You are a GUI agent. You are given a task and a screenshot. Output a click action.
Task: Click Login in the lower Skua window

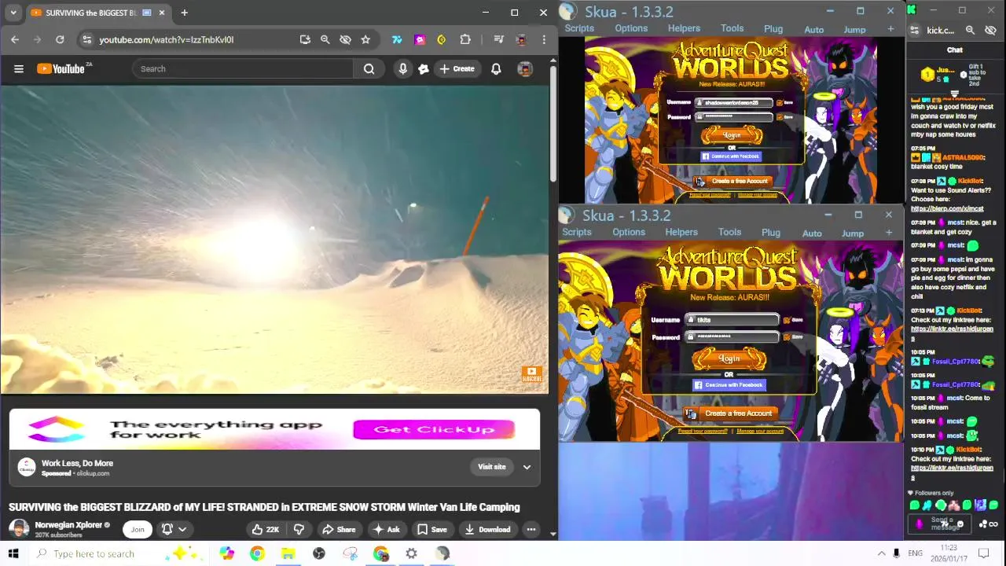tap(729, 358)
